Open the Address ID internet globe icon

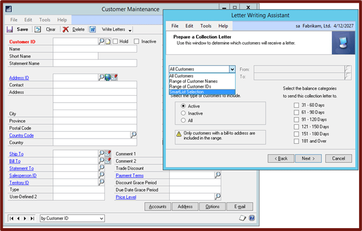pos(108,77)
